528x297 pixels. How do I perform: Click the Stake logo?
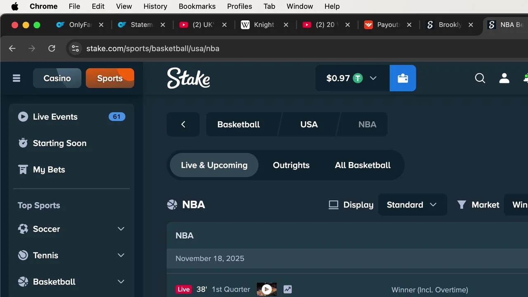pos(189,78)
